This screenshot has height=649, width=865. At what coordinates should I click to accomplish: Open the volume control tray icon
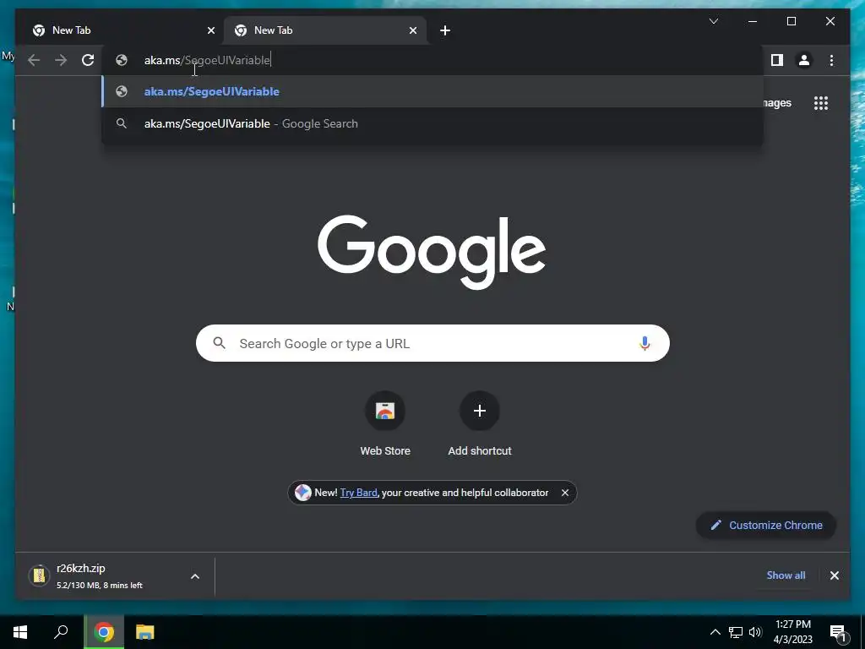pos(755,632)
